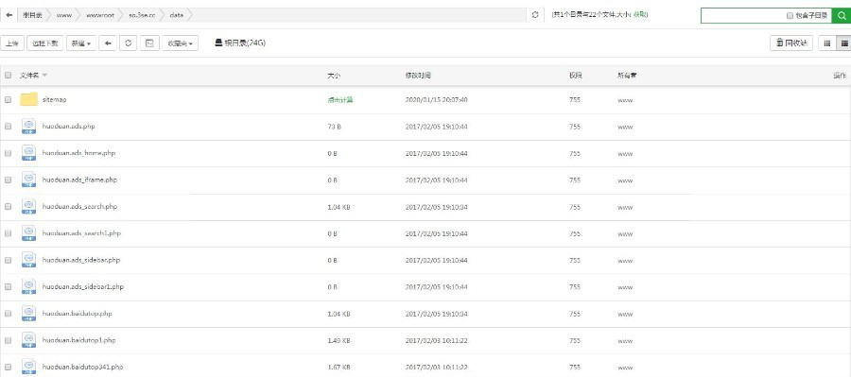Tick the select-all checkbox in the header
This screenshot has height=377, width=851.
(8, 76)
